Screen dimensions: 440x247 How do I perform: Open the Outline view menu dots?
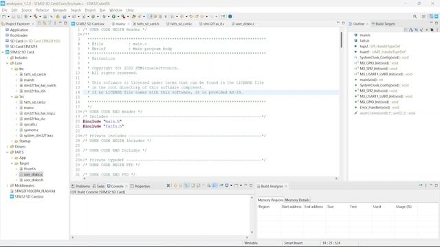pyautogui.click(x=437, y=30)
